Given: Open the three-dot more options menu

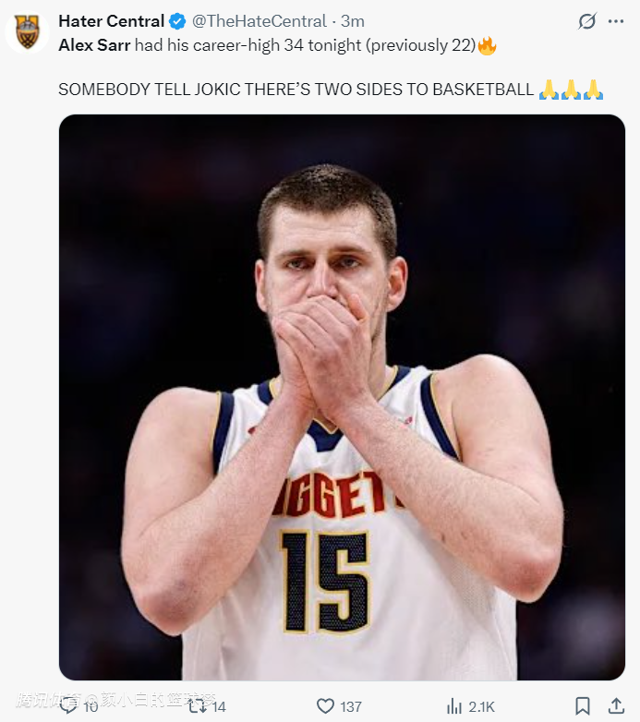Looking at the screenshot, I should pyautogui.click(x=616, y=21).
